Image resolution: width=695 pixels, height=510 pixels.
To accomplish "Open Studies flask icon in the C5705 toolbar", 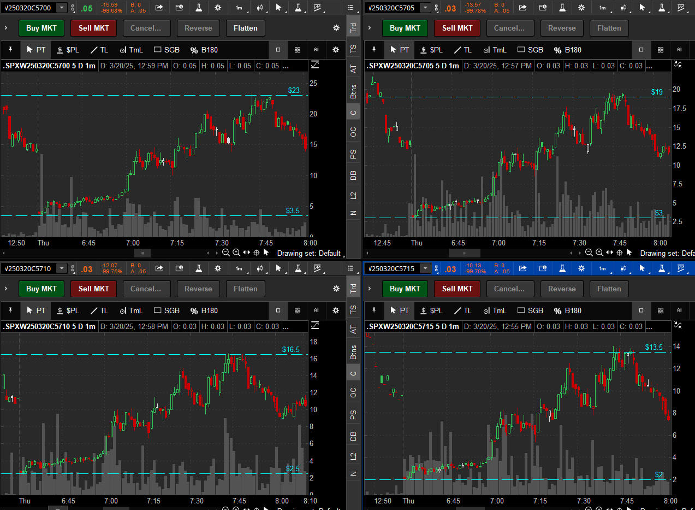I will [x=562, y=8].
